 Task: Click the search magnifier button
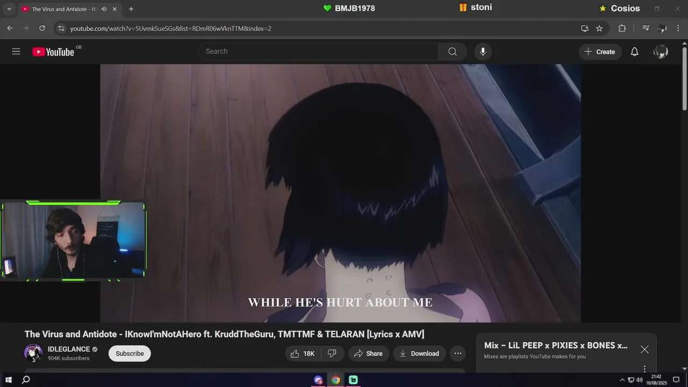pos(453,52)
